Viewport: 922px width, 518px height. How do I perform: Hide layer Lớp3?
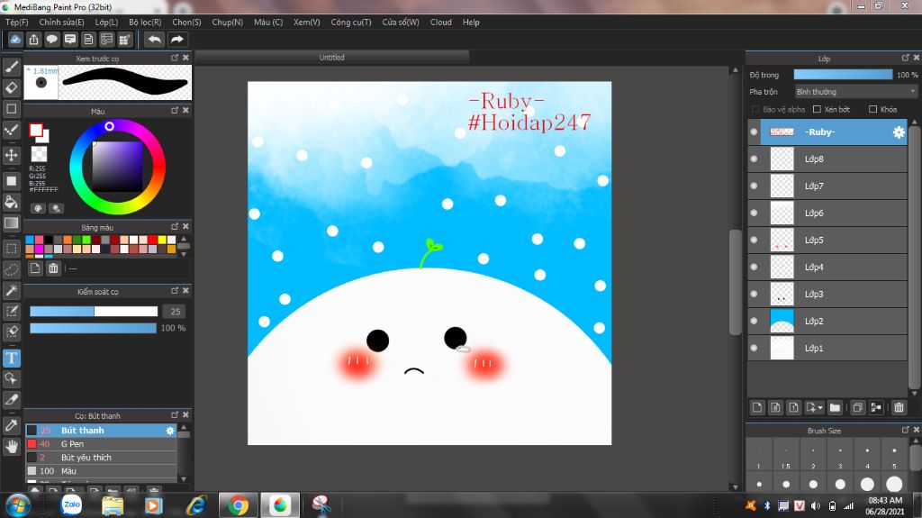(754, 294)
